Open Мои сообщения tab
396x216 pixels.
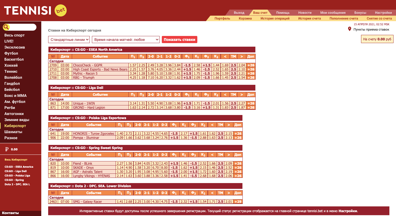(x=333, y=13)
